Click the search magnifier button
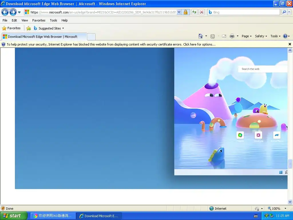The height and width of the screenshot is (220, 293). tap(284, 12)
